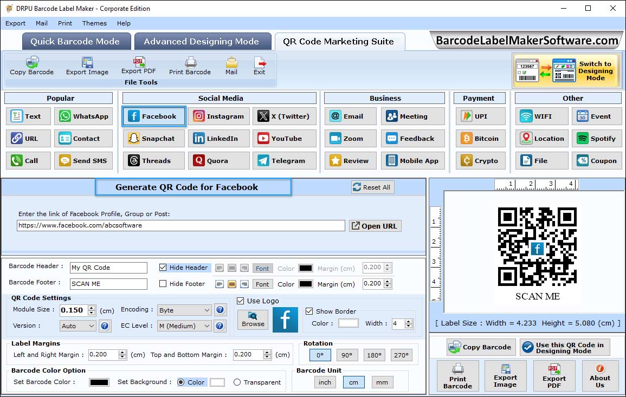Click the footer Font button
Viewport: 626px width, 397px height.
(x=262, y=284)
